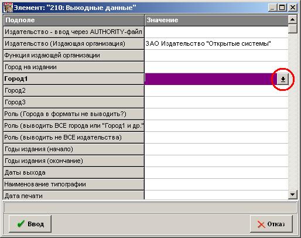This screenshot has height=238, width=301.
Task: Click the highlighted purple Город1 value field
Action: point(211,79)
